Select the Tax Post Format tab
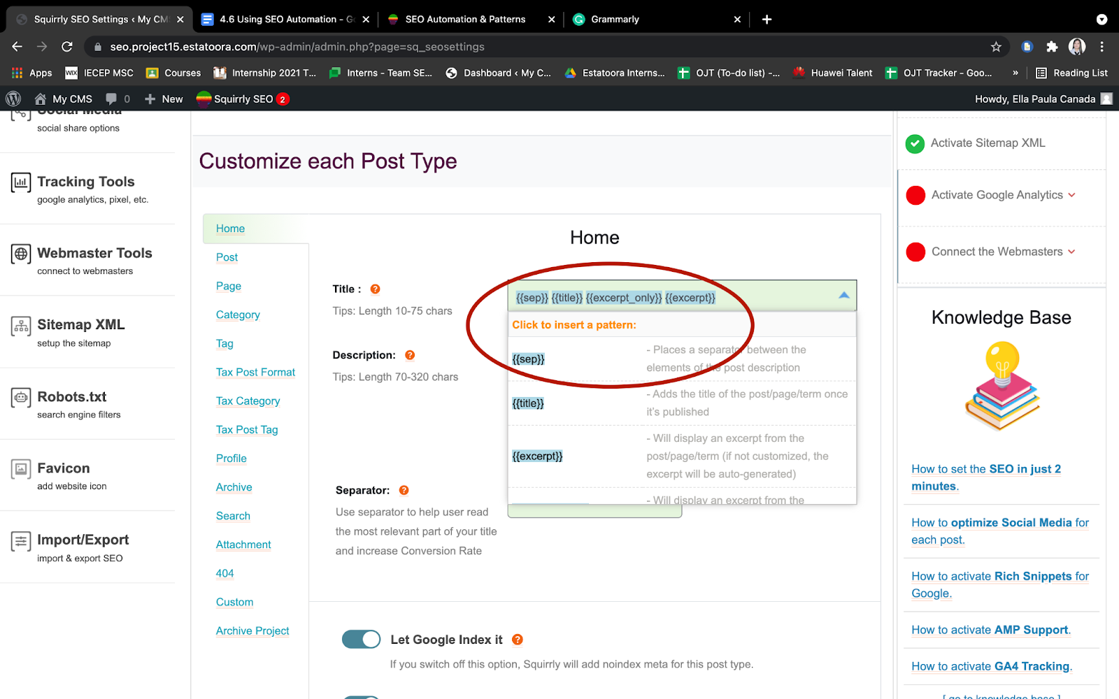The image size is (1119, 699). (x=255, y=373)
